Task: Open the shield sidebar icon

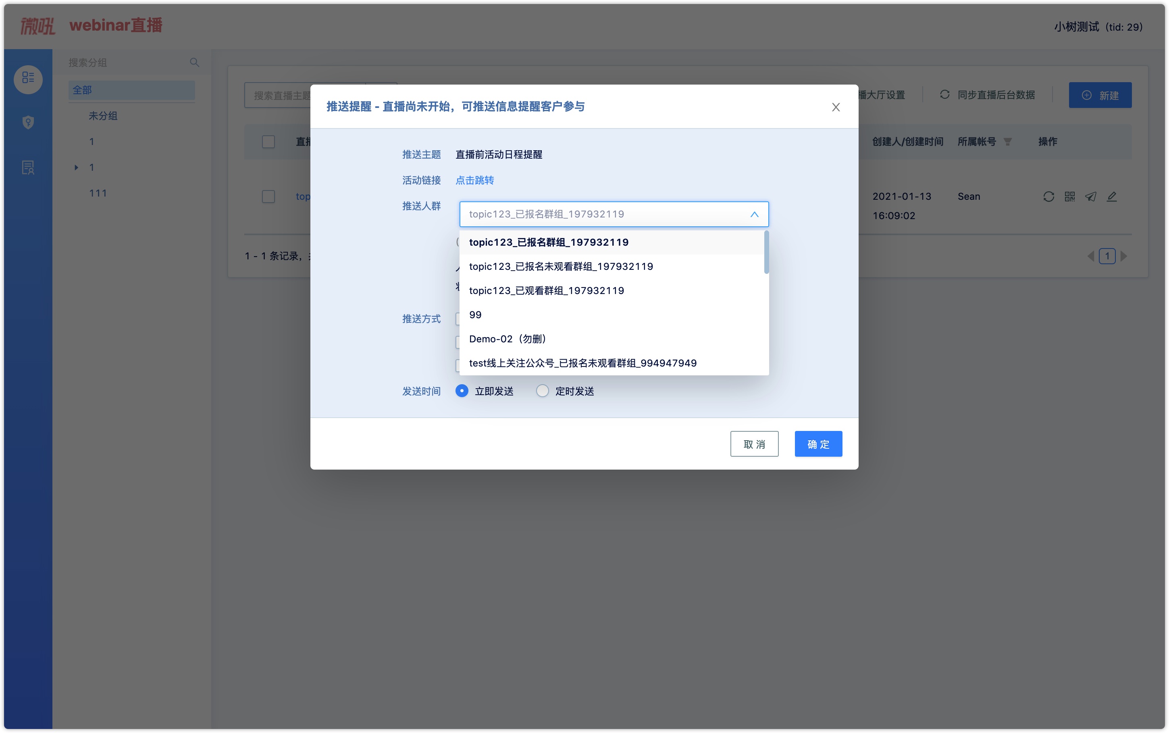Action: [28, 122]
